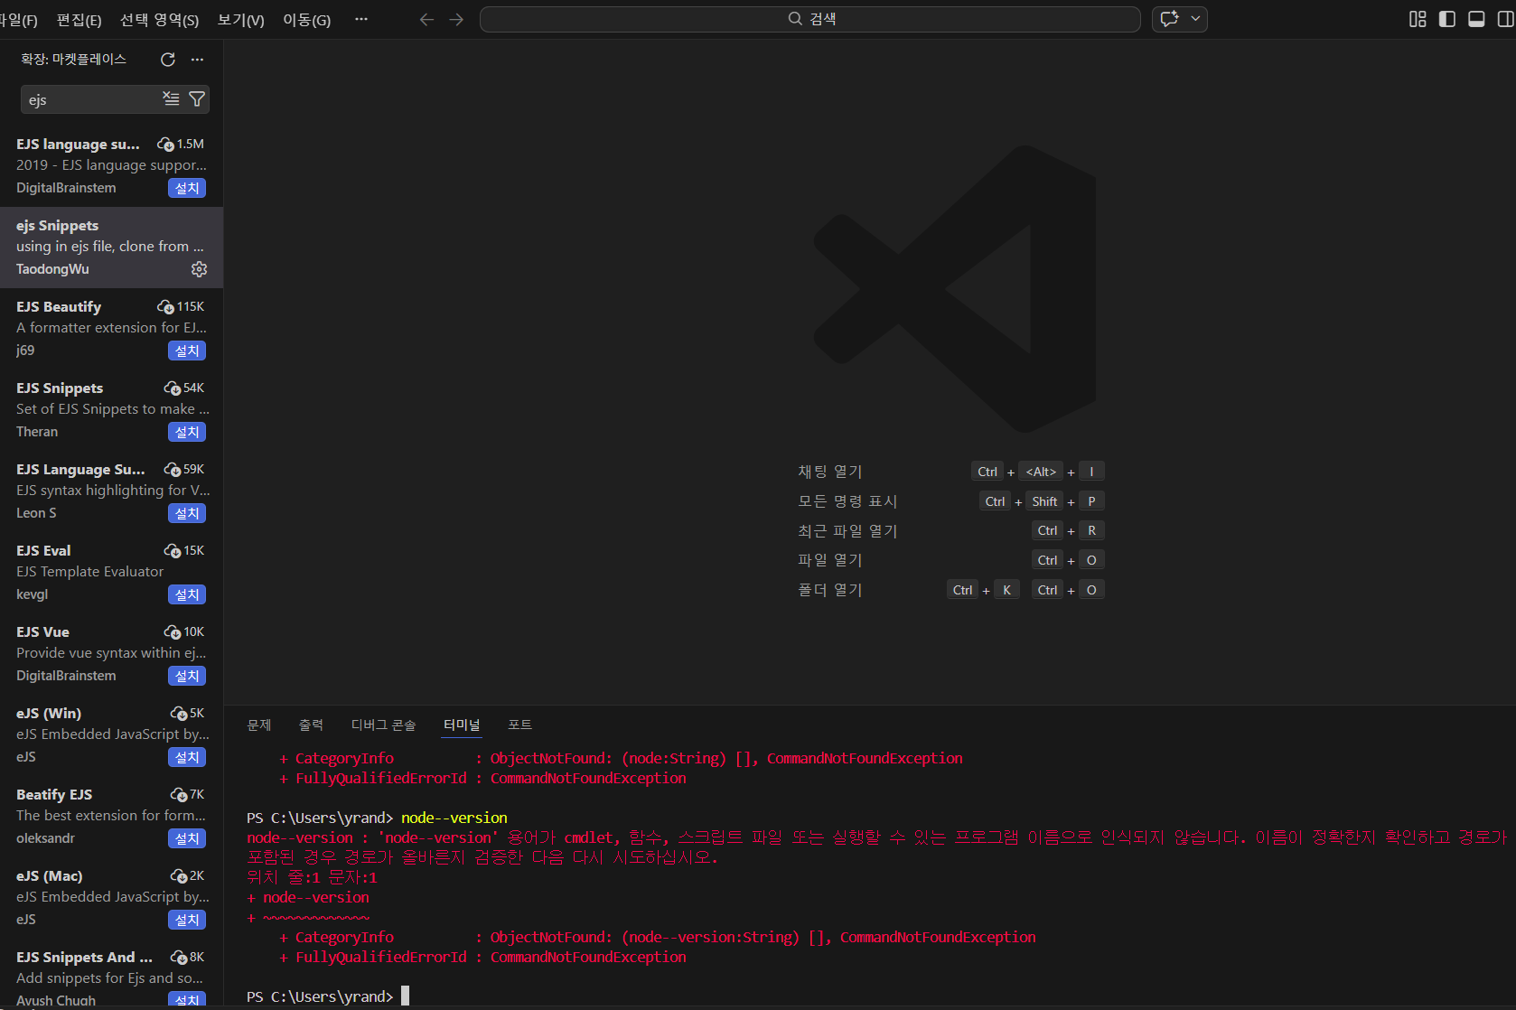Clear extension search results icon

point(171,98)
